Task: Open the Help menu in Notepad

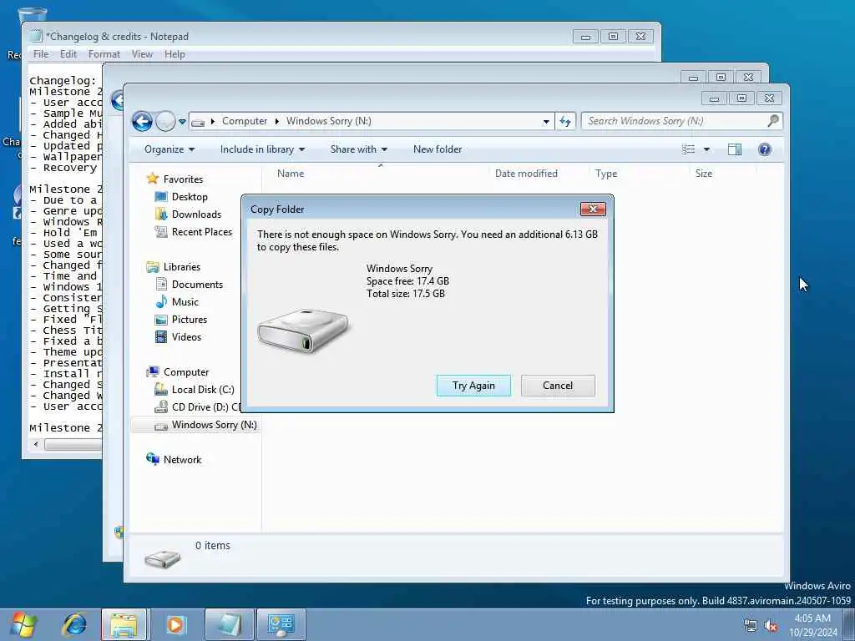Action: 175,54
